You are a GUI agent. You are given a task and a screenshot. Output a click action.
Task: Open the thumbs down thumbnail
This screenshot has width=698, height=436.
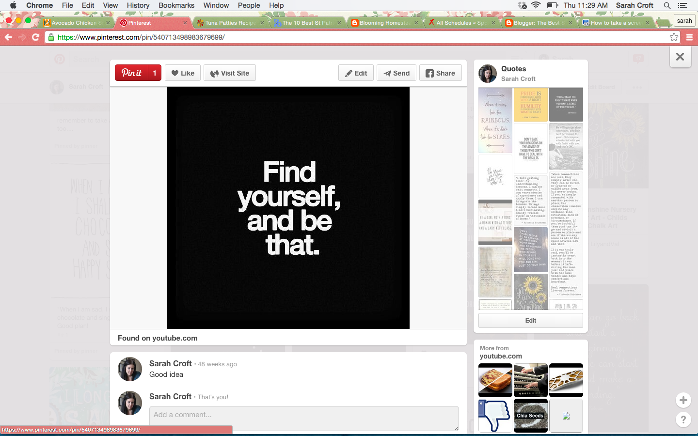click(x=495, y=416)
